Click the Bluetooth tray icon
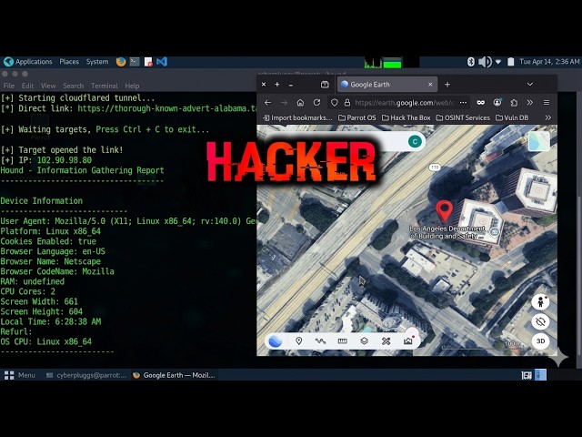 click(x=471, y=62)
